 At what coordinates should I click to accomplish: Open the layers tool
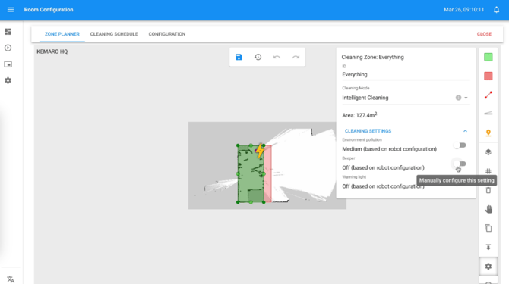point(488,152)
